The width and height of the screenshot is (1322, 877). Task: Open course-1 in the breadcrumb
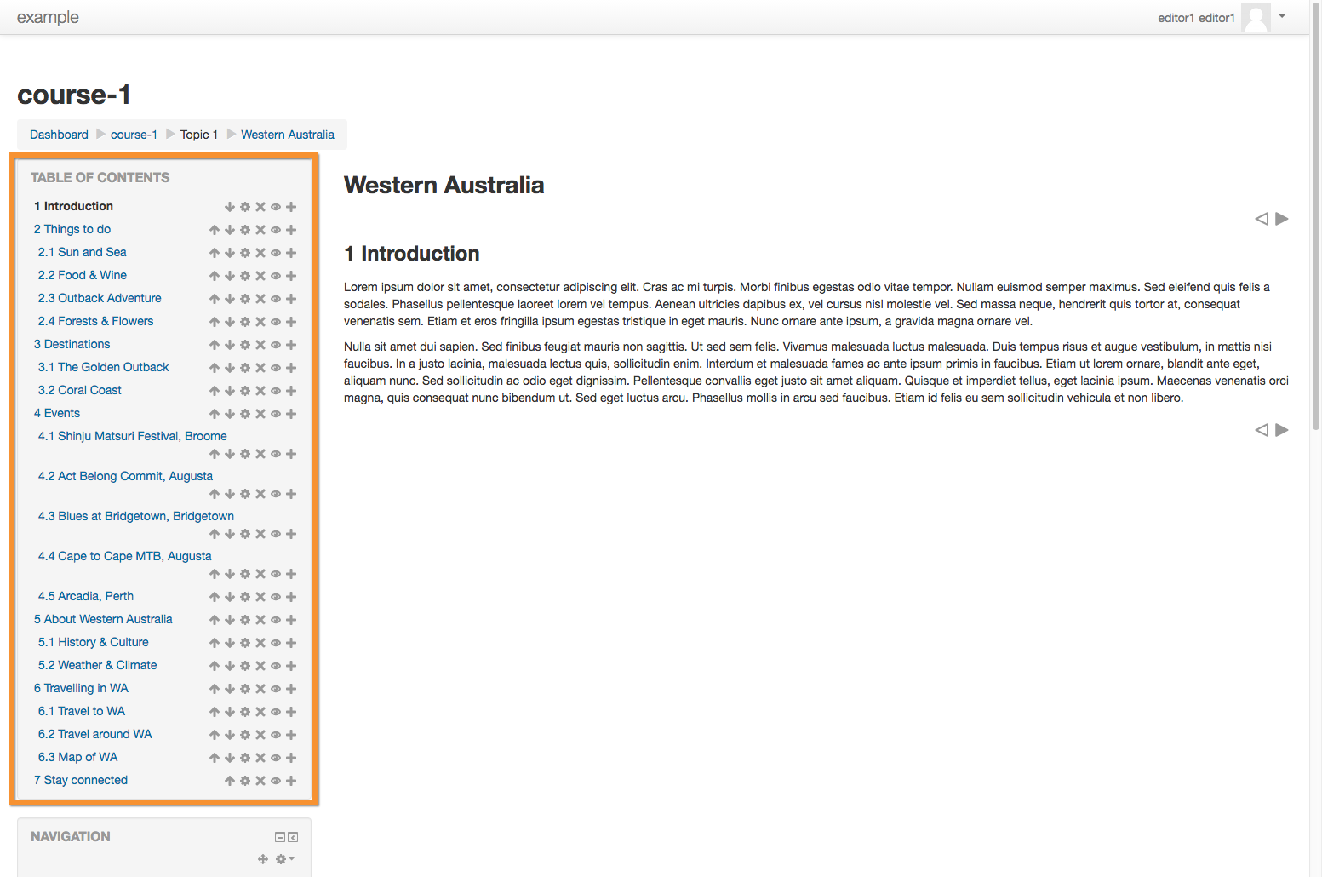coord(134,135)
